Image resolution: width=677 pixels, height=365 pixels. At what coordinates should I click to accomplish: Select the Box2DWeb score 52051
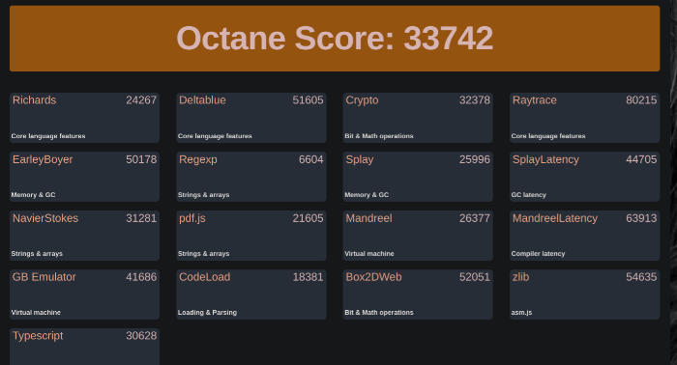click(x=475, y=277)
